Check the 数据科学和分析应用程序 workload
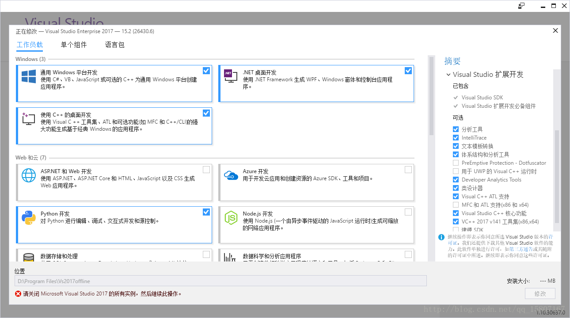The image size is (570, 318). [x=408, y=254]
